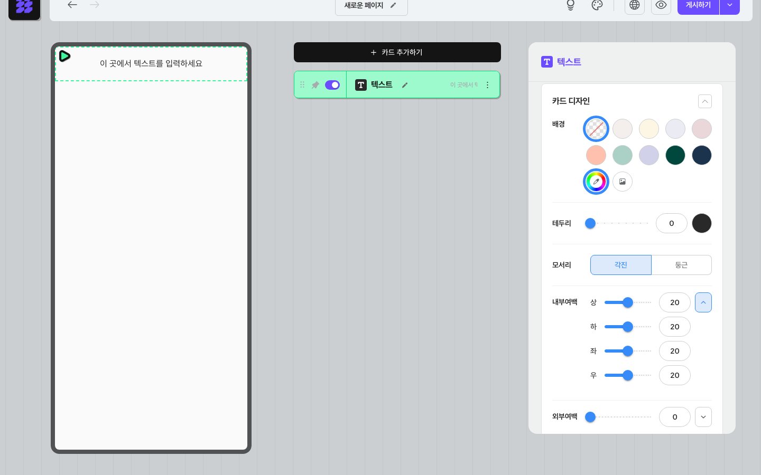The height and width of the screenshot is (475, 761).
Task: Click the 외부여백 value field
Action: point(675,417)
